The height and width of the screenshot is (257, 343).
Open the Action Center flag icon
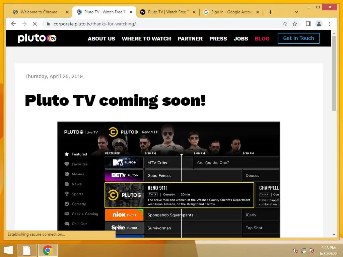click(x=312, y=251)
